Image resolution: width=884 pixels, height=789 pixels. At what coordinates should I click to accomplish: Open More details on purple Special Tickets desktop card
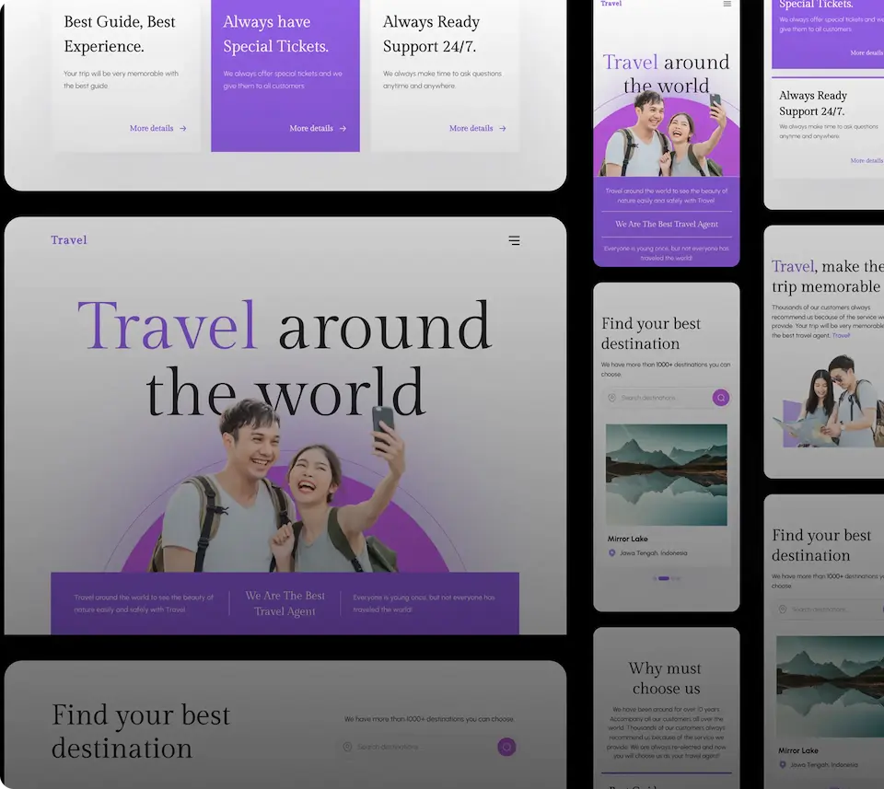(x=310, y=129)
